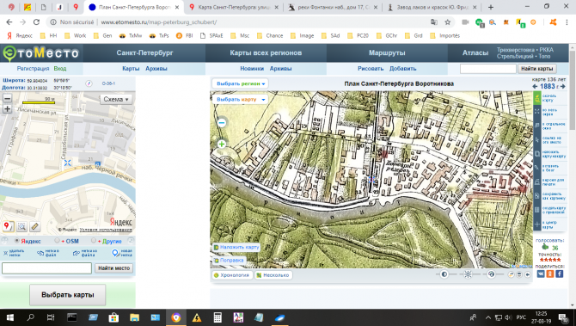Open the Выбрать регион dropdown
Viewport: 576px width, 326px height.
[240, 83]
